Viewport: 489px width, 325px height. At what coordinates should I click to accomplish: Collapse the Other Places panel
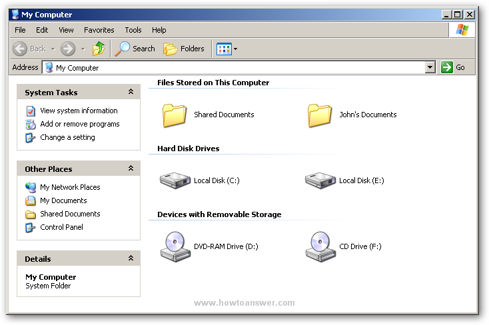[x=131, y=168]
